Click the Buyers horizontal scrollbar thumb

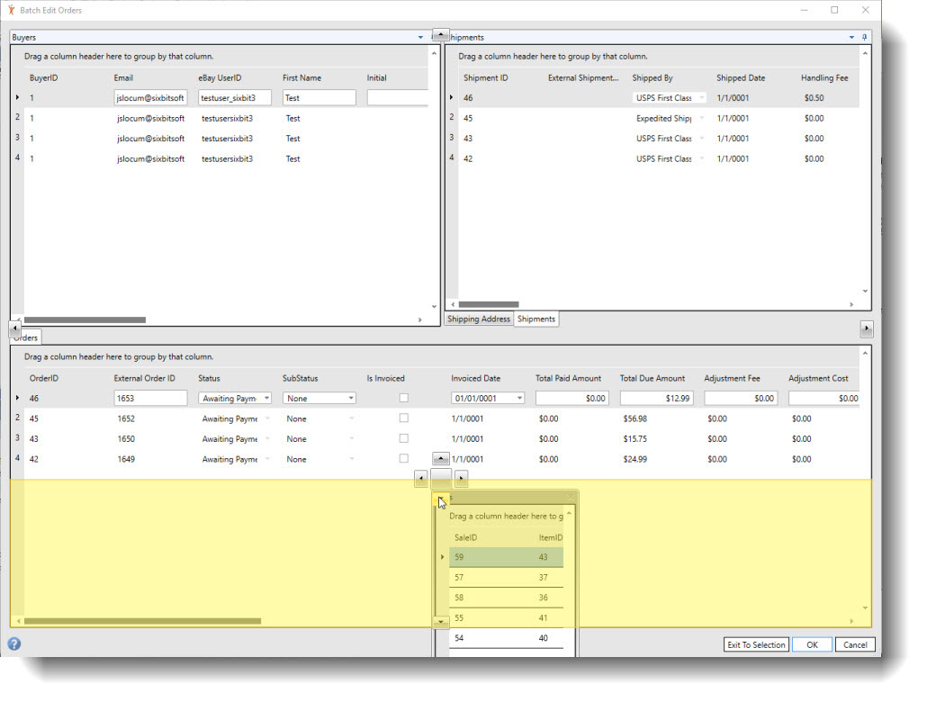coord(85,320)
